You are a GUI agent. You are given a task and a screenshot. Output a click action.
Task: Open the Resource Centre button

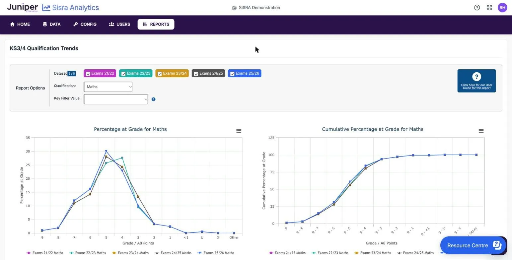pyautogui.click(x=473, y=245)
